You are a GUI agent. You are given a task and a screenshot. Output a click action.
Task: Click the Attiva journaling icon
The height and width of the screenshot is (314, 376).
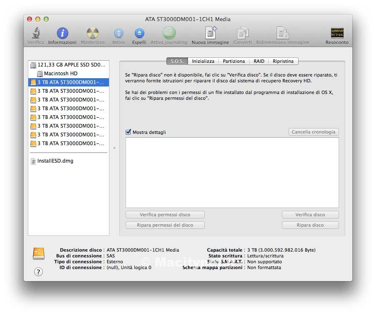coord(169,33)
